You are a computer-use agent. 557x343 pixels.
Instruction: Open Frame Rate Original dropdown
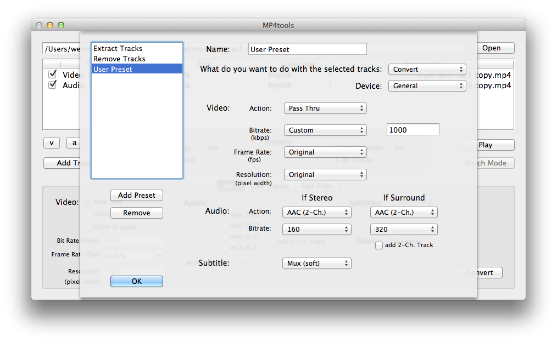325,152
